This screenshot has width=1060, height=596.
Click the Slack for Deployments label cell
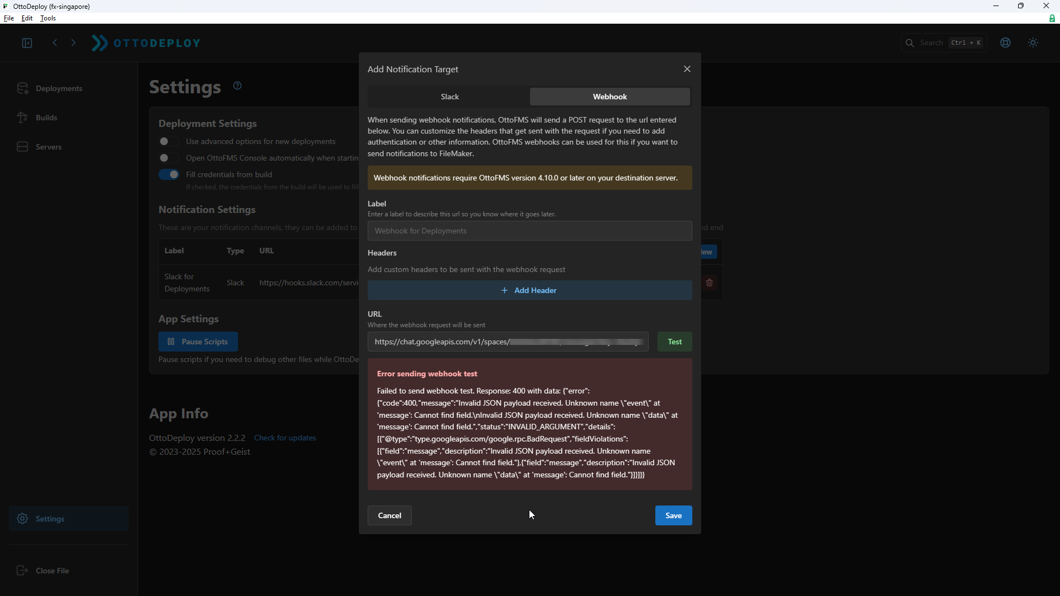pos(187,283)
